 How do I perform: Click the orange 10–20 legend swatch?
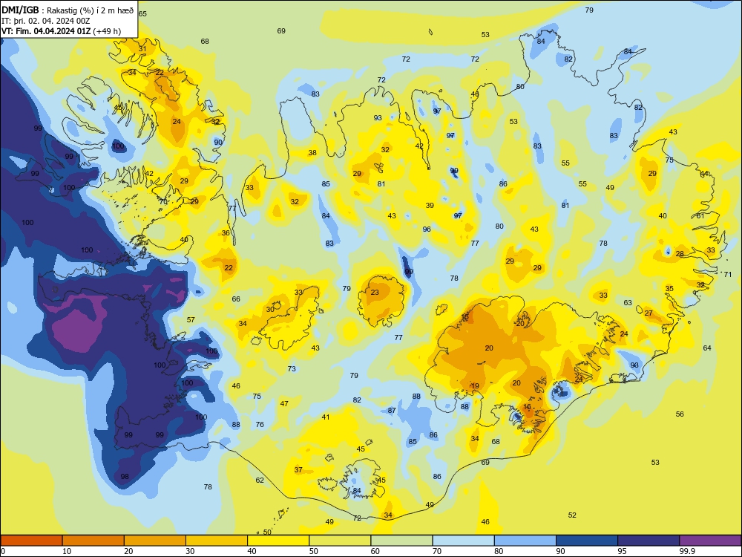pyautogui.click(x=93, y=541)
